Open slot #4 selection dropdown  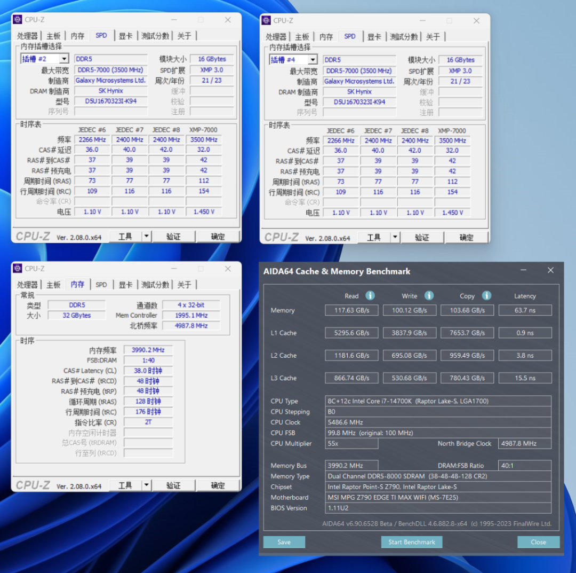313,60
